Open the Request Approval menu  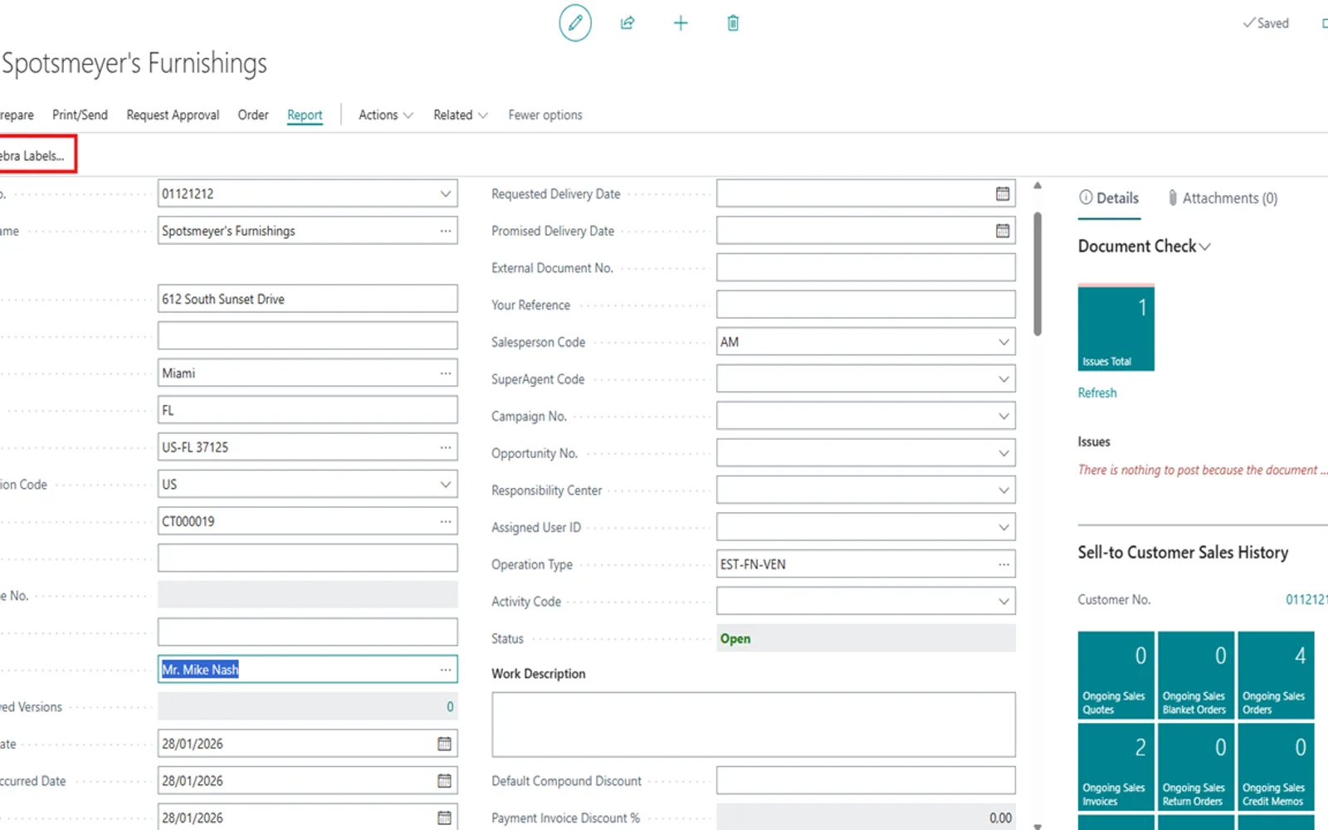[173, 115]
